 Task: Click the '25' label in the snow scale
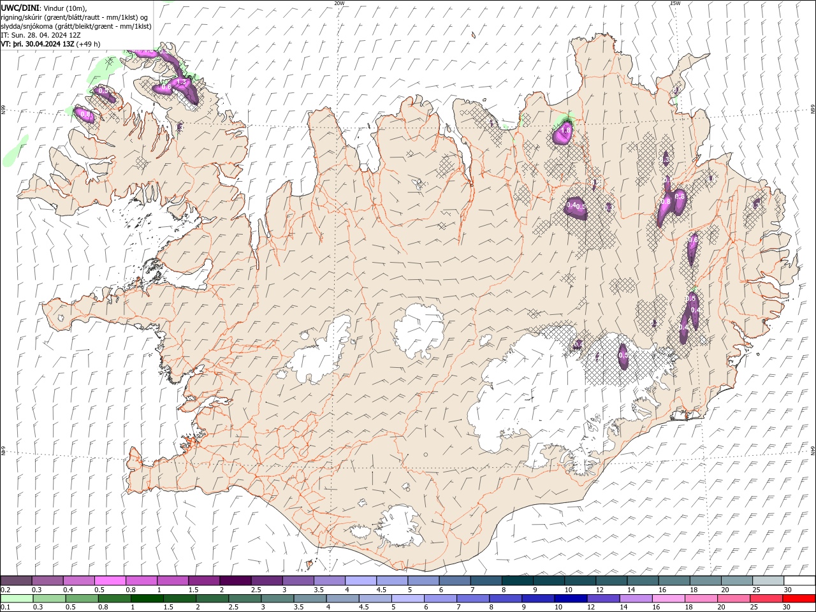[756, 590]
